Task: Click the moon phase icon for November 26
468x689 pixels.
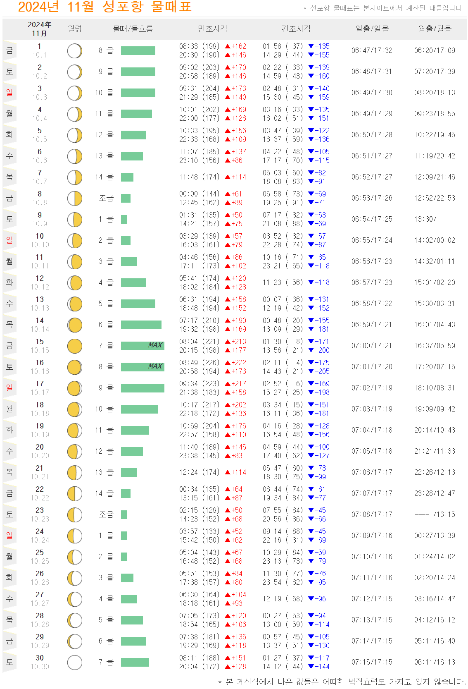Action: tap(75, 578)
